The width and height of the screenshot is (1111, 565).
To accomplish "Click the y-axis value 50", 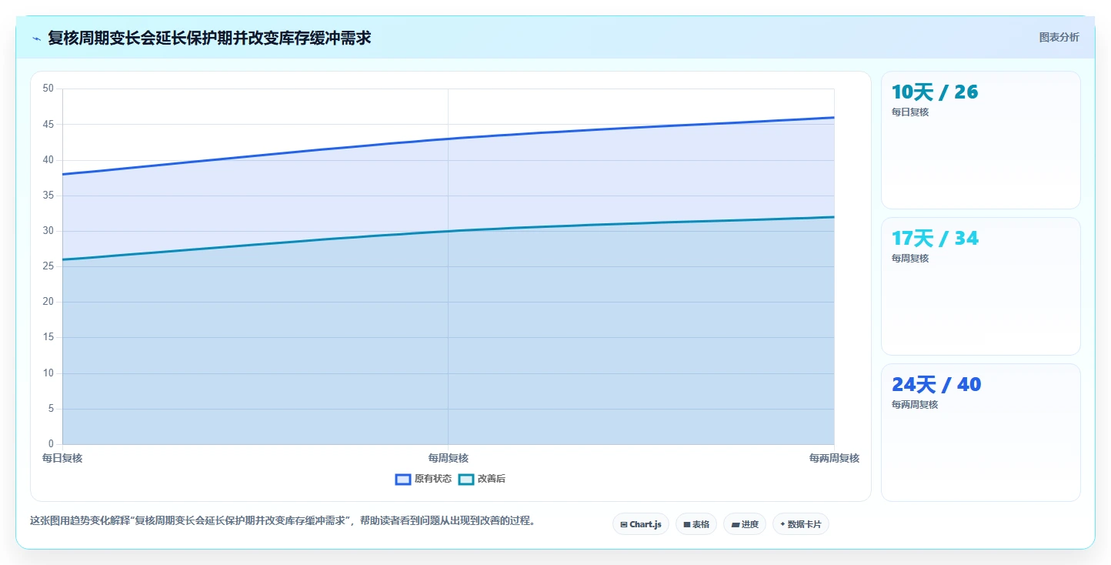I will pos(48,89).
